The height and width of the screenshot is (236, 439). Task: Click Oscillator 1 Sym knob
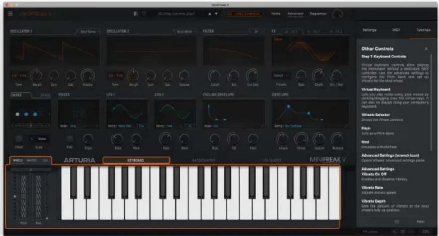coord(54,76)
